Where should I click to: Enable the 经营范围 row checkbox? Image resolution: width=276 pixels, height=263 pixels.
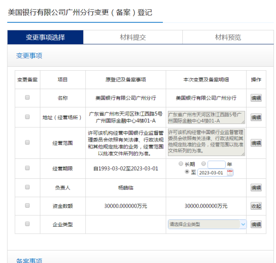pos(27,142)
